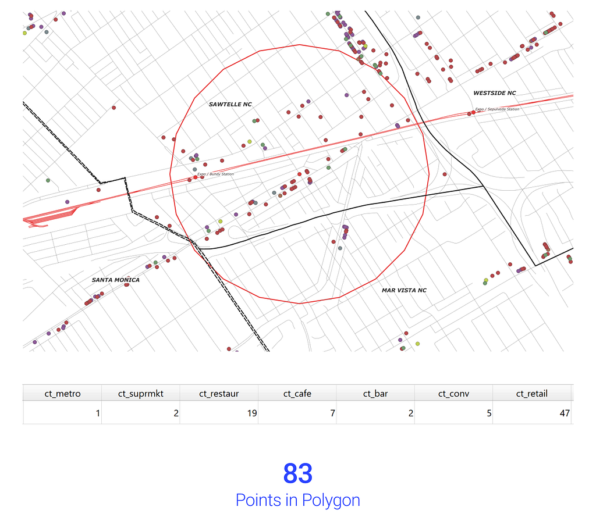Viewport: 596px width, 521px height.
Task: Click the MAR VISTA NC map label
Action: (x=404, y=290)
